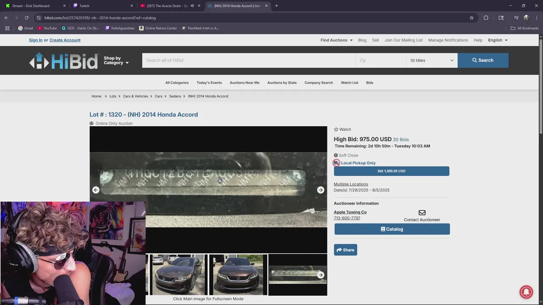Go to Cars & Vehicles breadcrumb
The width and height of the screenshot is (543, 305).
pos(135,97)
